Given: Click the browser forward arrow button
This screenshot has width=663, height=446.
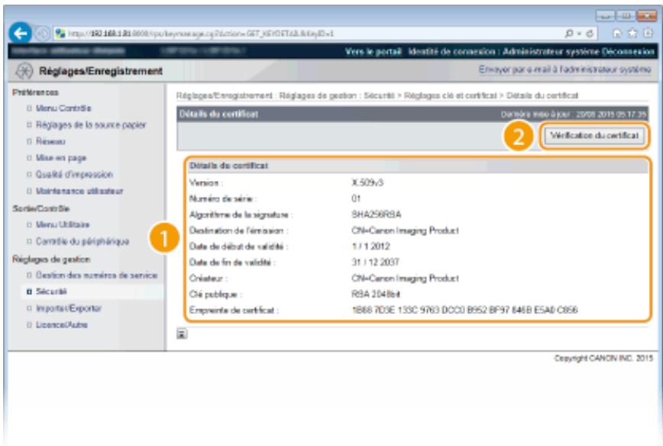Looking at the screenshot, I should pyautogui.click(x=42, y=34).
